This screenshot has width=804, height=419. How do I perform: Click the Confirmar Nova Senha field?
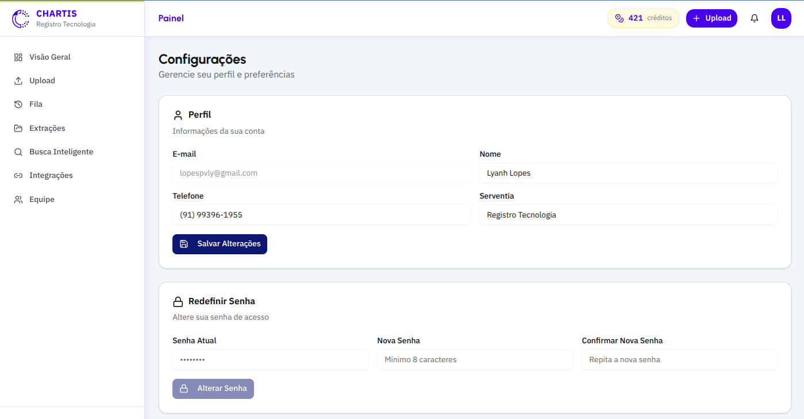679,360
